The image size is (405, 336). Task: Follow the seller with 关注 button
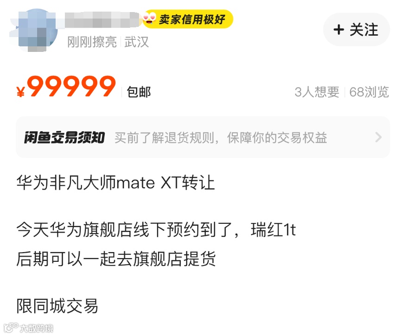[356, 30]
